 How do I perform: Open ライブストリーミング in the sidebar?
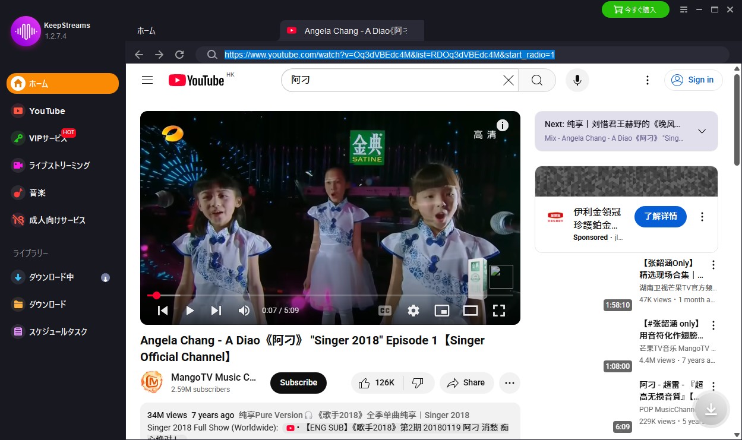click(62, 166)
